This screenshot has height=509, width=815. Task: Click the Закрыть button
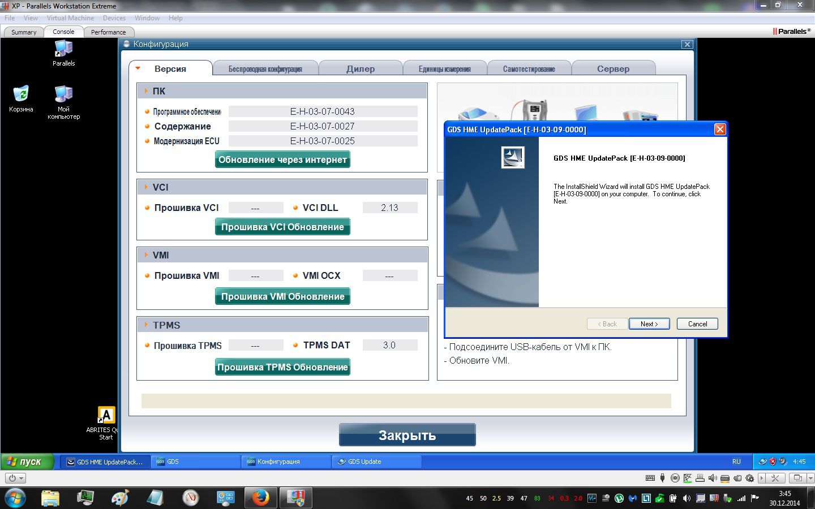pyautogui.click(x=407, y=435)
